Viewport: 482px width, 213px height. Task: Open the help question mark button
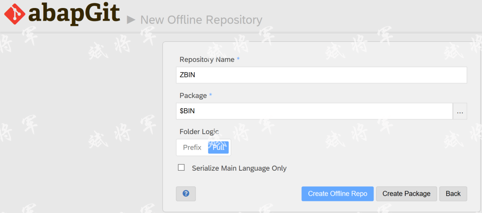186,194
